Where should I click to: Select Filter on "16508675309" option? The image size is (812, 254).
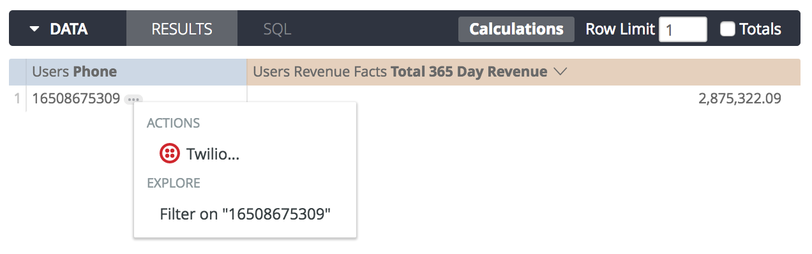click(245, 214)
